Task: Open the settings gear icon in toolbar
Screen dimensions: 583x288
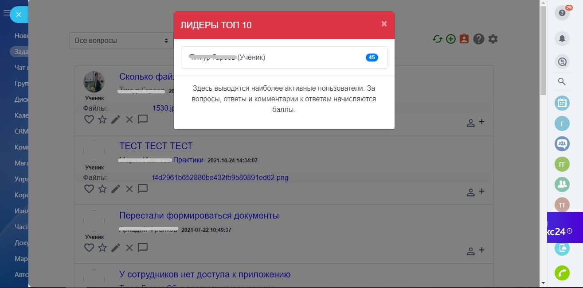Action: [x=493, y=39]
